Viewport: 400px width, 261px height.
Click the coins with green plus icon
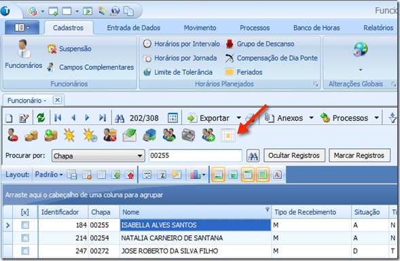[51, 135]
